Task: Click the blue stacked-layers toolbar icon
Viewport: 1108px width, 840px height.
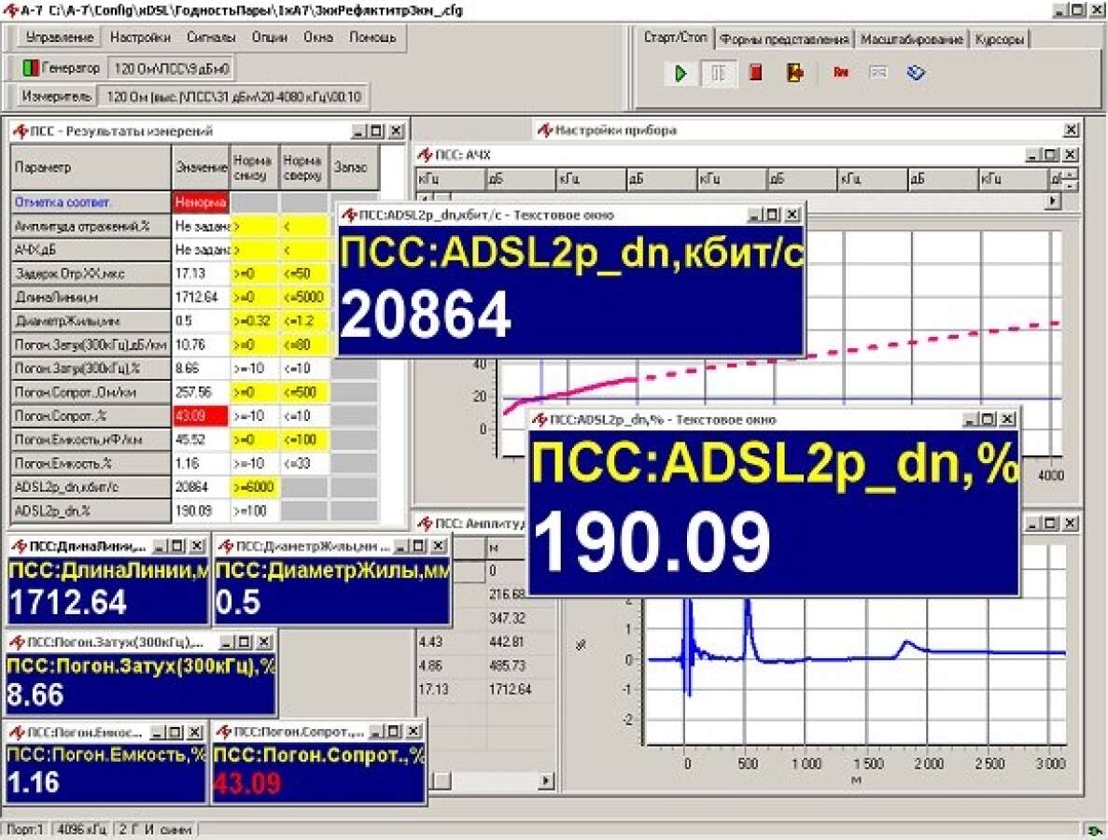Action: 916,72
